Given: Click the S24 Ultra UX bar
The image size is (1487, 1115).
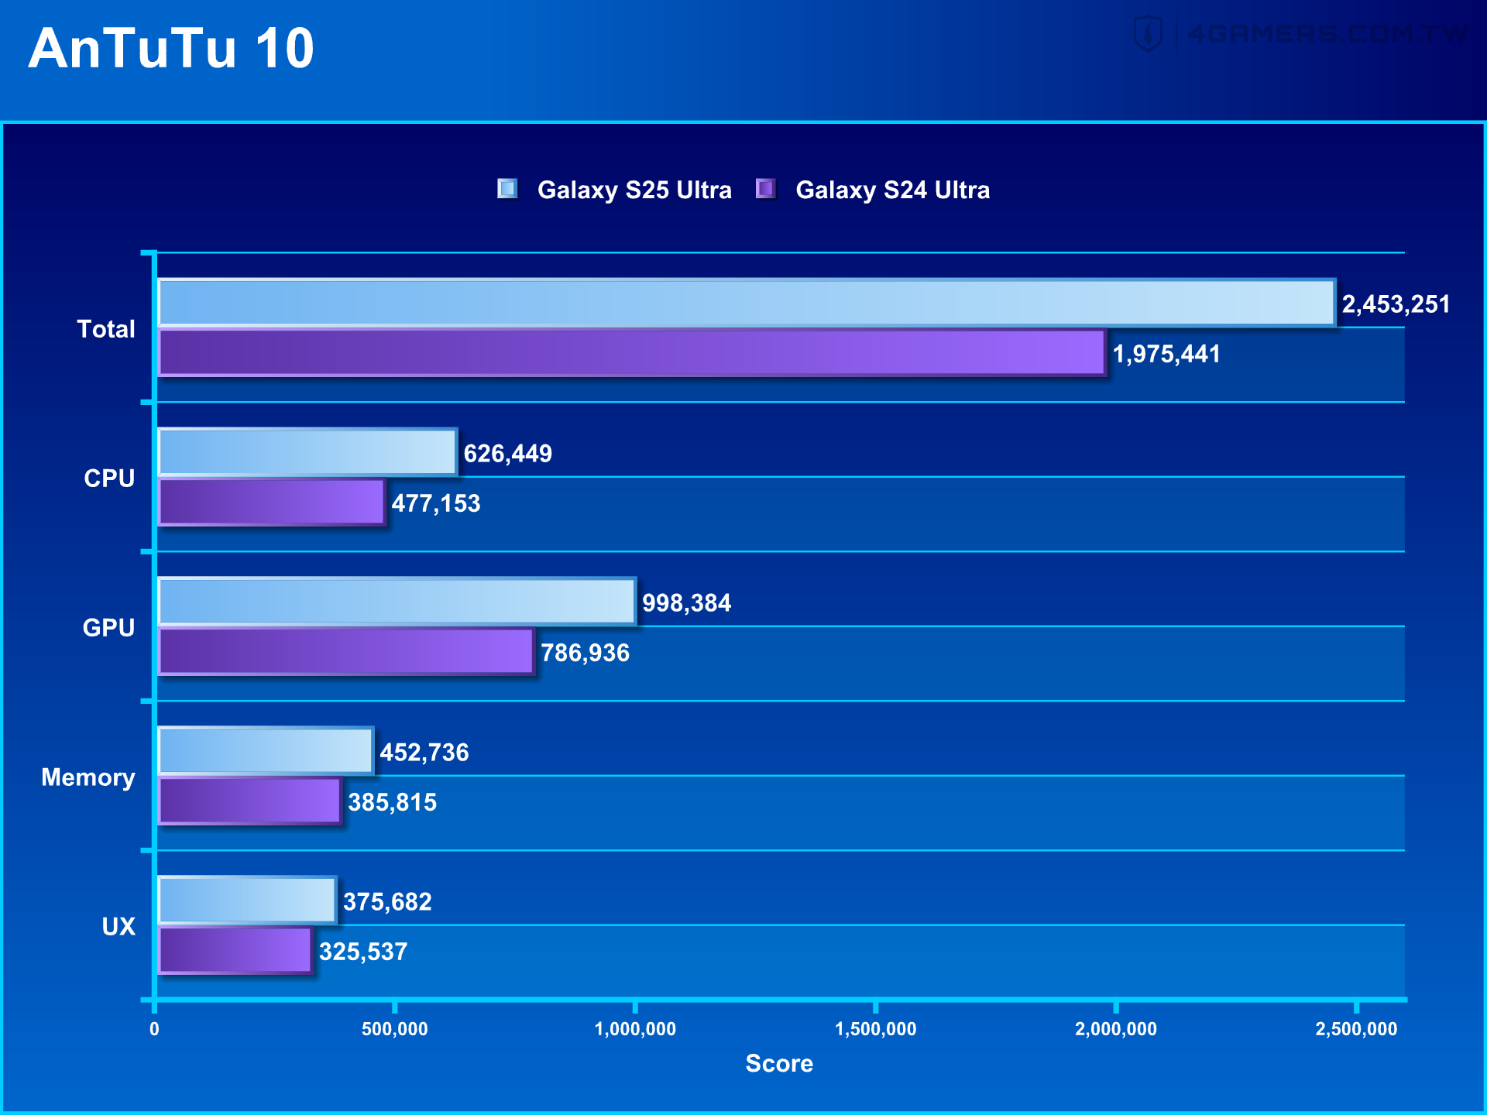Looking at the screenshot, I should click(x=235, y=951).
